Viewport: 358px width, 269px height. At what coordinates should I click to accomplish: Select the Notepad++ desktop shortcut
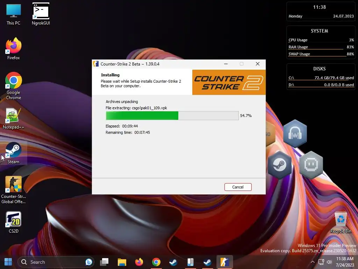pyautogui.click(x=14, y=119)
